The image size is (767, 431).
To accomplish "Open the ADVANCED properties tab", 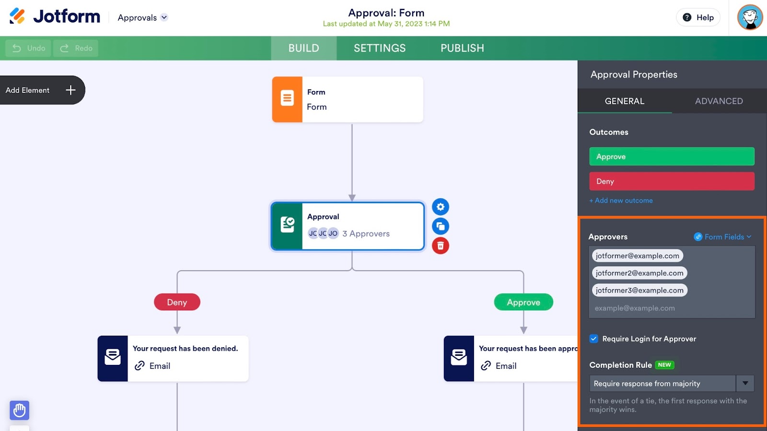I will click(719, 101).
